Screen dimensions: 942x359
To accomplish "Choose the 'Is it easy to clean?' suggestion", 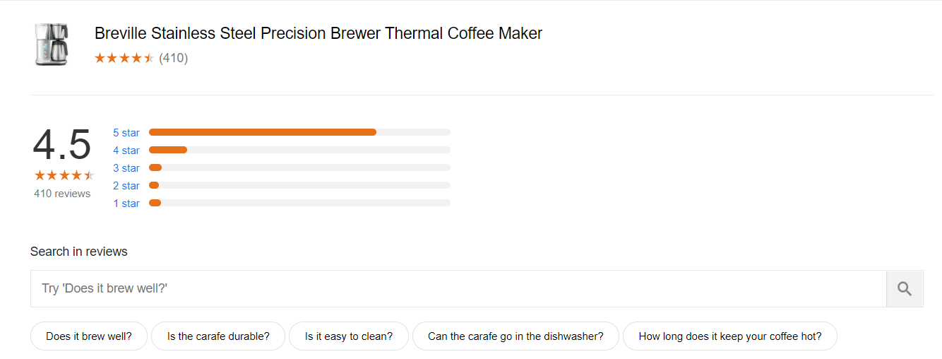I will point(349,336).
